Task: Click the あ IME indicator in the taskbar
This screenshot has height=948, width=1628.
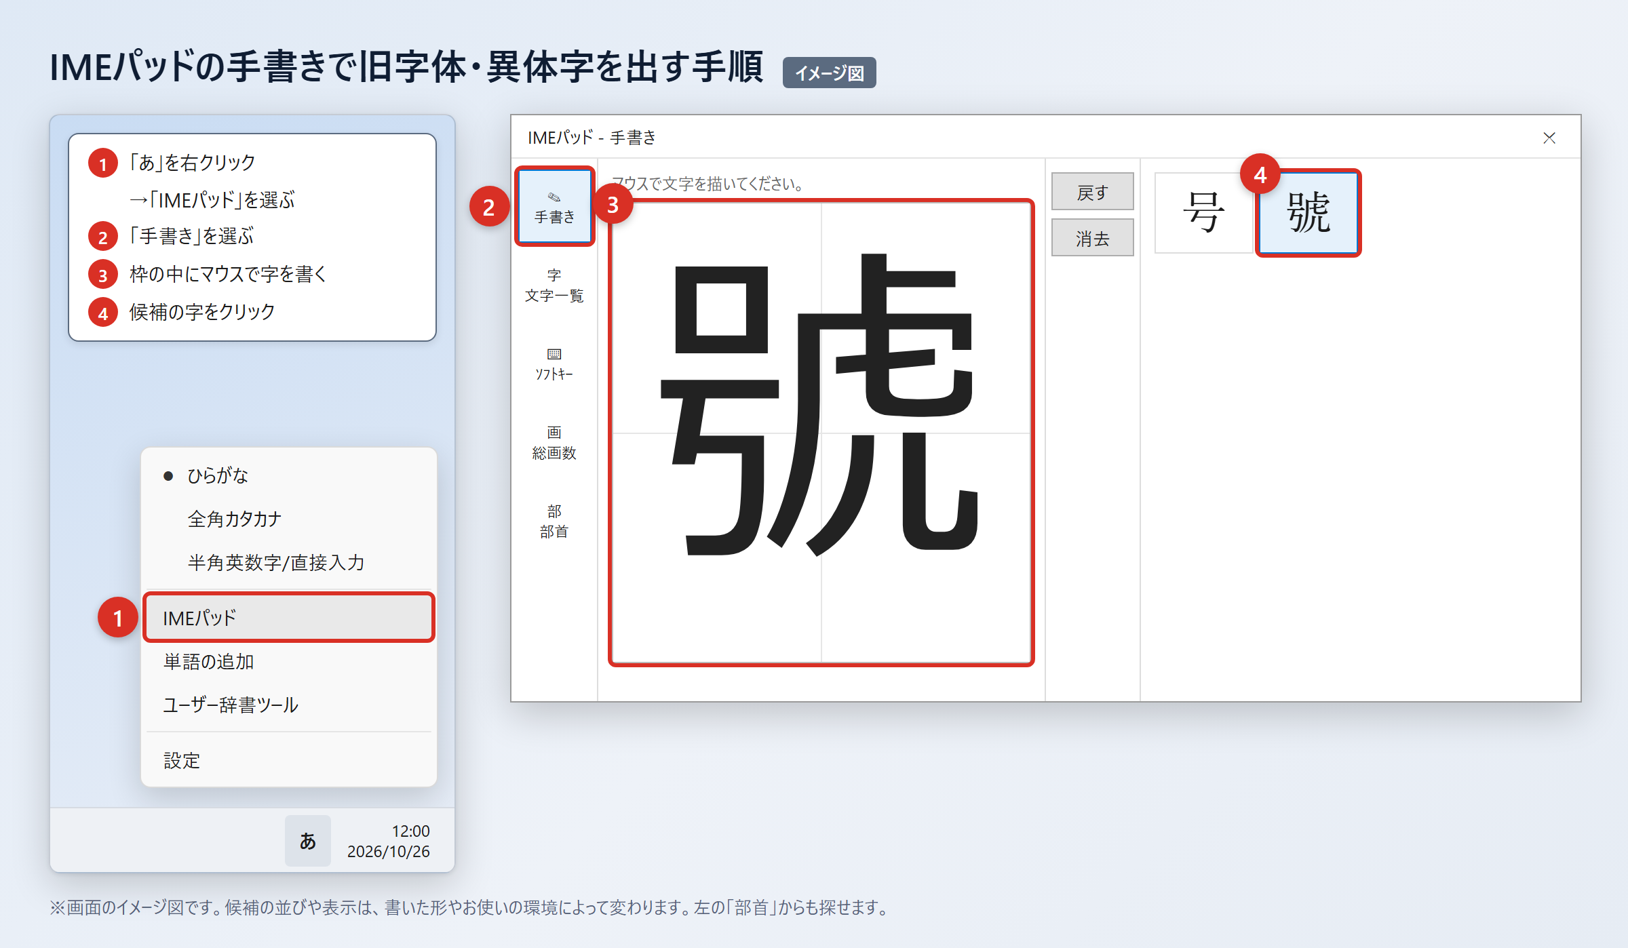Action: click(307, 841)
